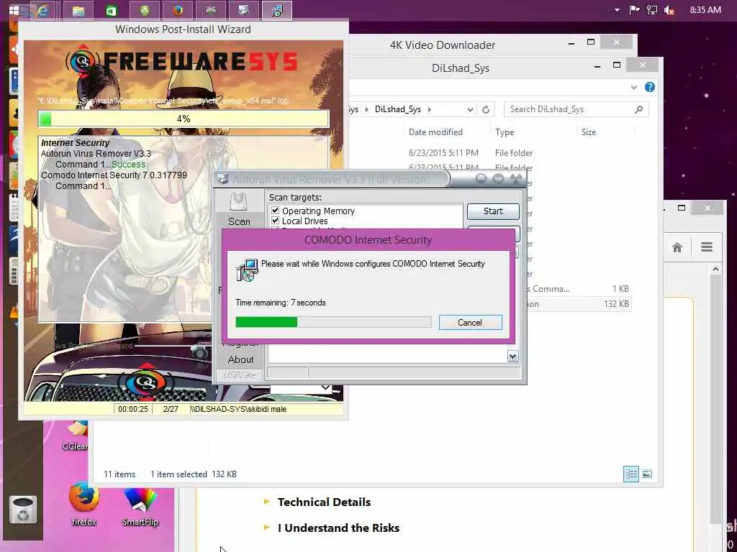Open the About tab in Autorun Remover

240,359
